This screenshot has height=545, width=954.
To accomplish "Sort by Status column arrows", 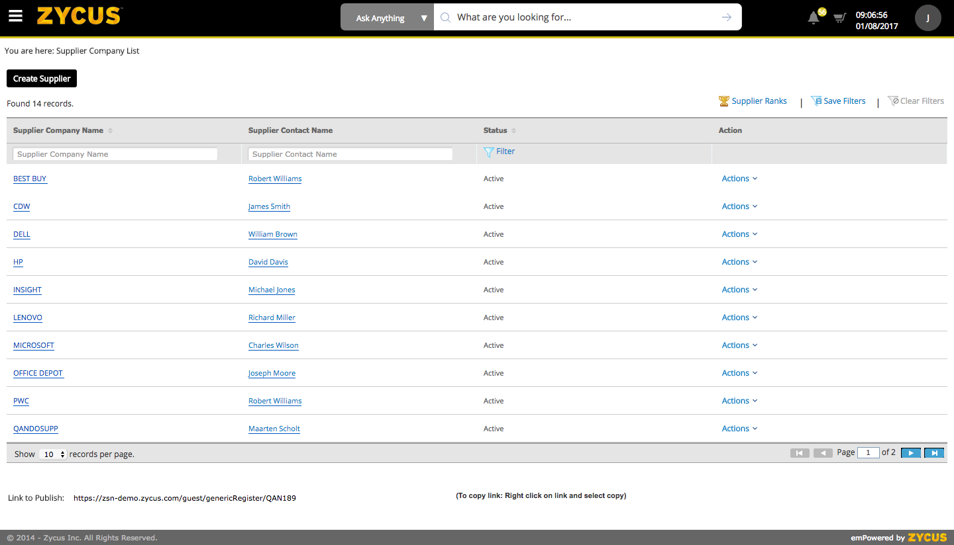I will [513, 131].
